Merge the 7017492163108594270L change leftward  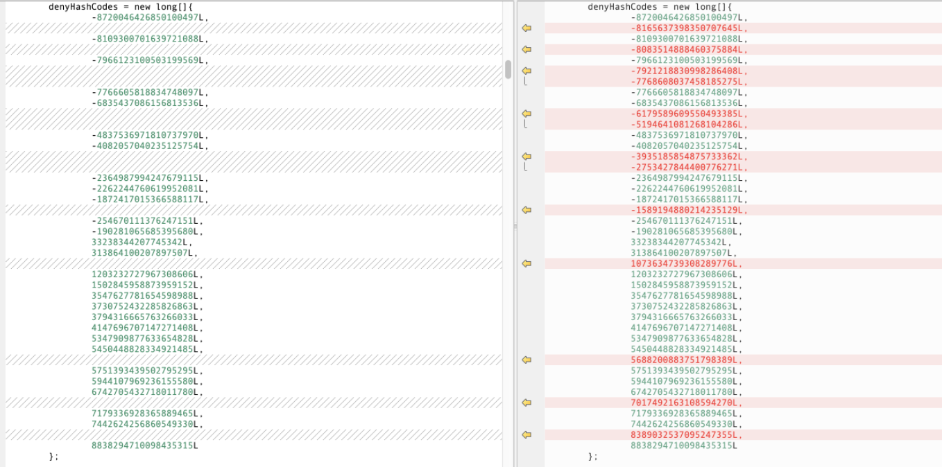526,403
